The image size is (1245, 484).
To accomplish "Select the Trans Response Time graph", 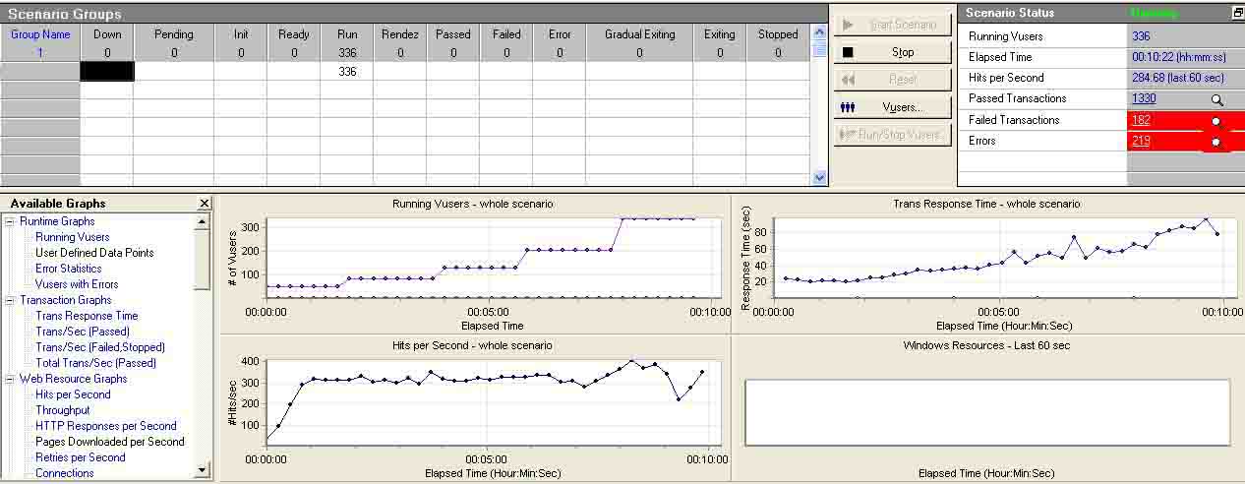I will (987, 263).
